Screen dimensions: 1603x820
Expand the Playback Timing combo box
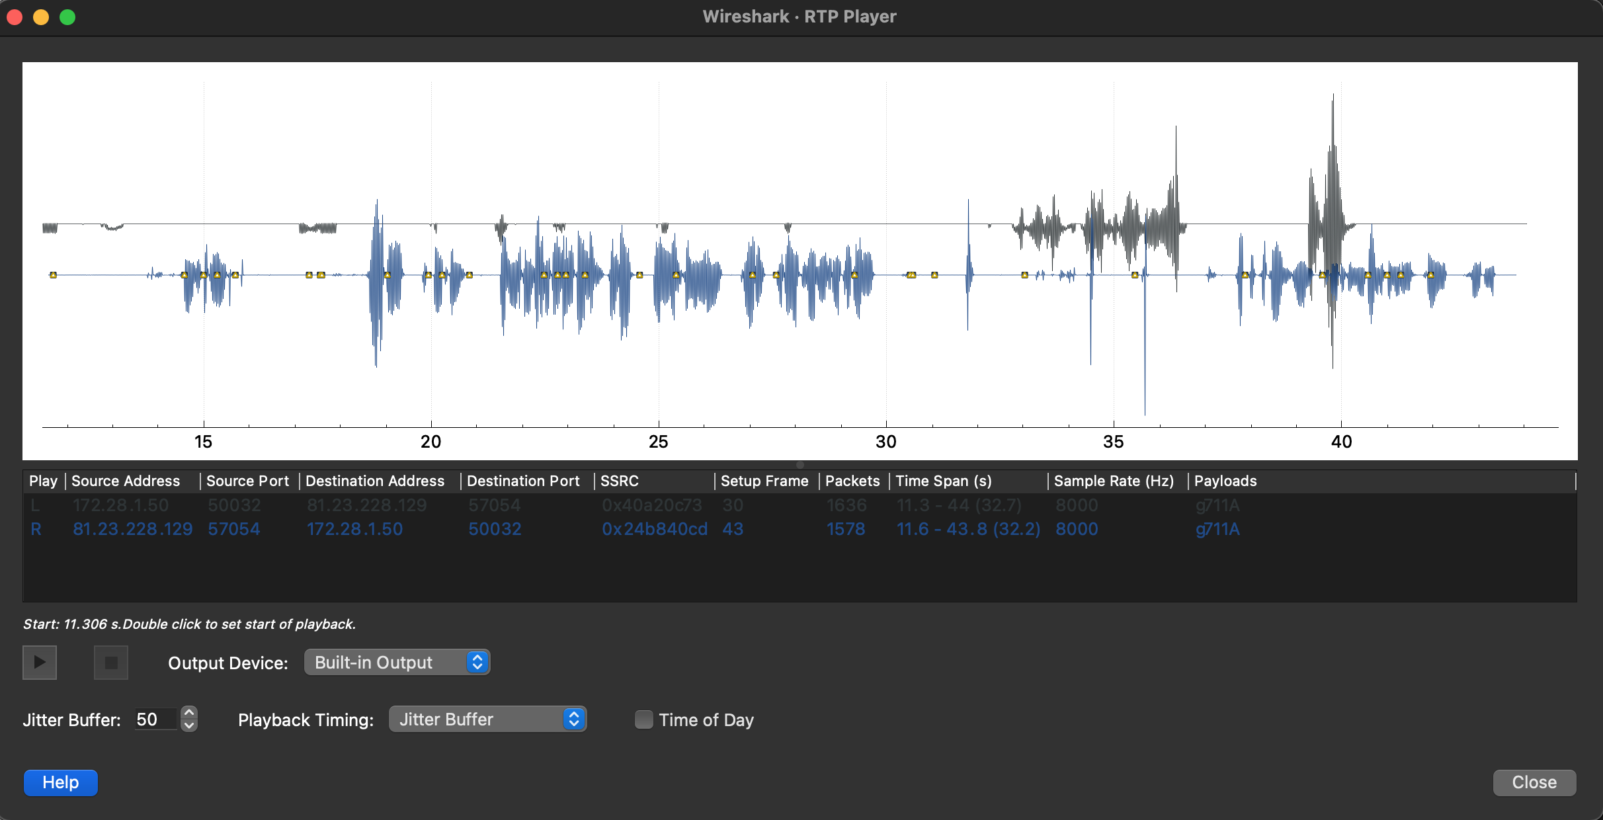tap(488, 719)
